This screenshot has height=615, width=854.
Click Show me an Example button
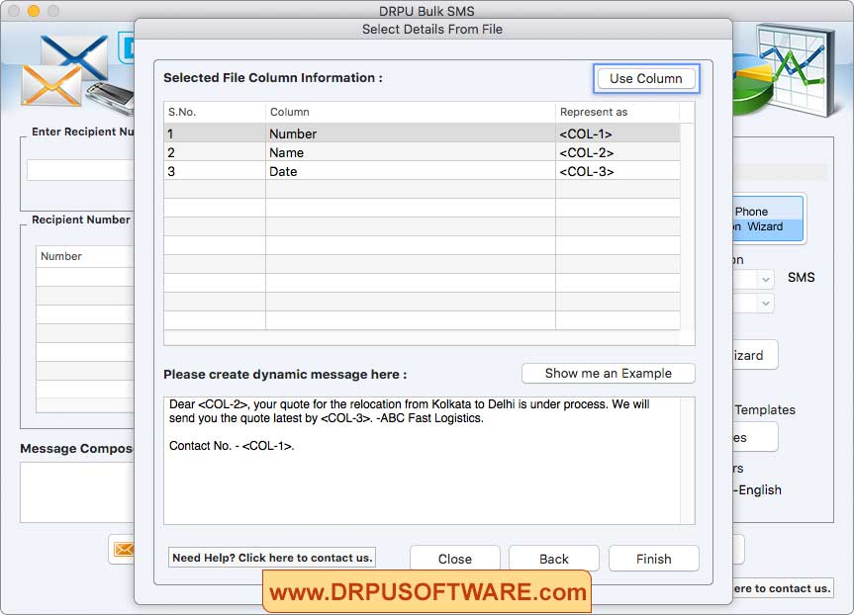click(608, 374)
